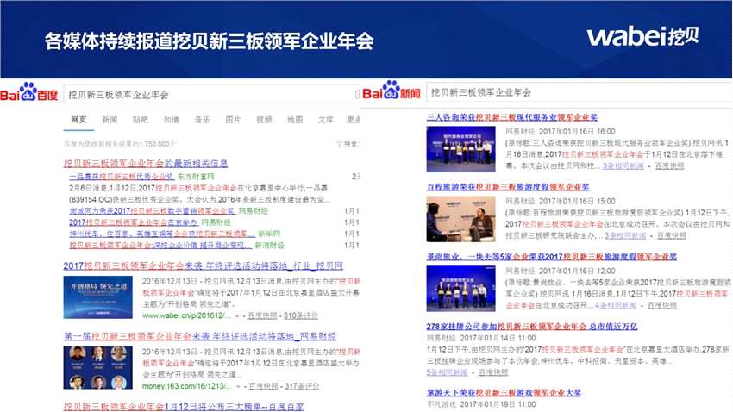The width and height of the screenshot is (733, 412).
Task: Open 百度快照 under 278家挂牌公司 article
Action: point(493,372)
